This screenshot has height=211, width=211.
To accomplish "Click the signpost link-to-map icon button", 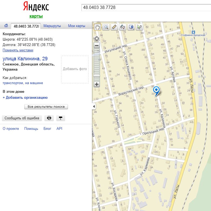I will (61, 118).
